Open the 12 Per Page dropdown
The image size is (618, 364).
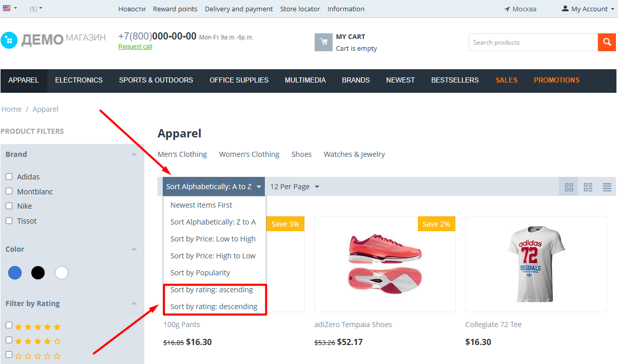(295, 187)
